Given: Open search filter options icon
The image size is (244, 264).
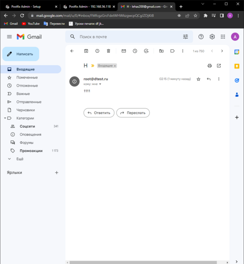Looking at the screenshot, I should click(x=186, y=37).
